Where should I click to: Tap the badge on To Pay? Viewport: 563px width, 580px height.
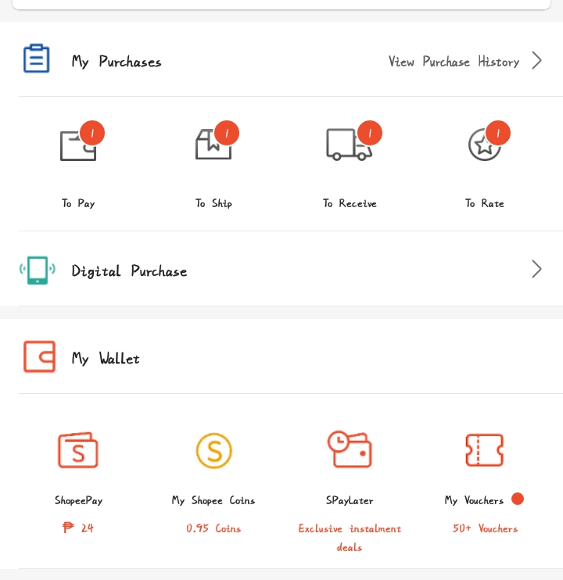pyautogui.click(x=92, y=133)
